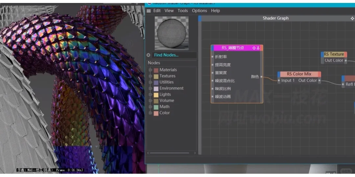Select the RS Color Mix node title

point(299,74)
